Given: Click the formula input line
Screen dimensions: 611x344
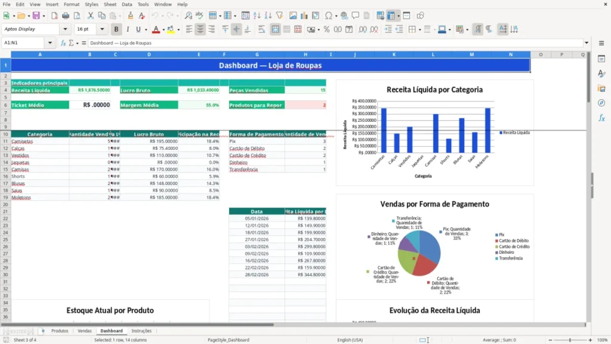Looking at the screenshot, I should [x=335, y=43].
